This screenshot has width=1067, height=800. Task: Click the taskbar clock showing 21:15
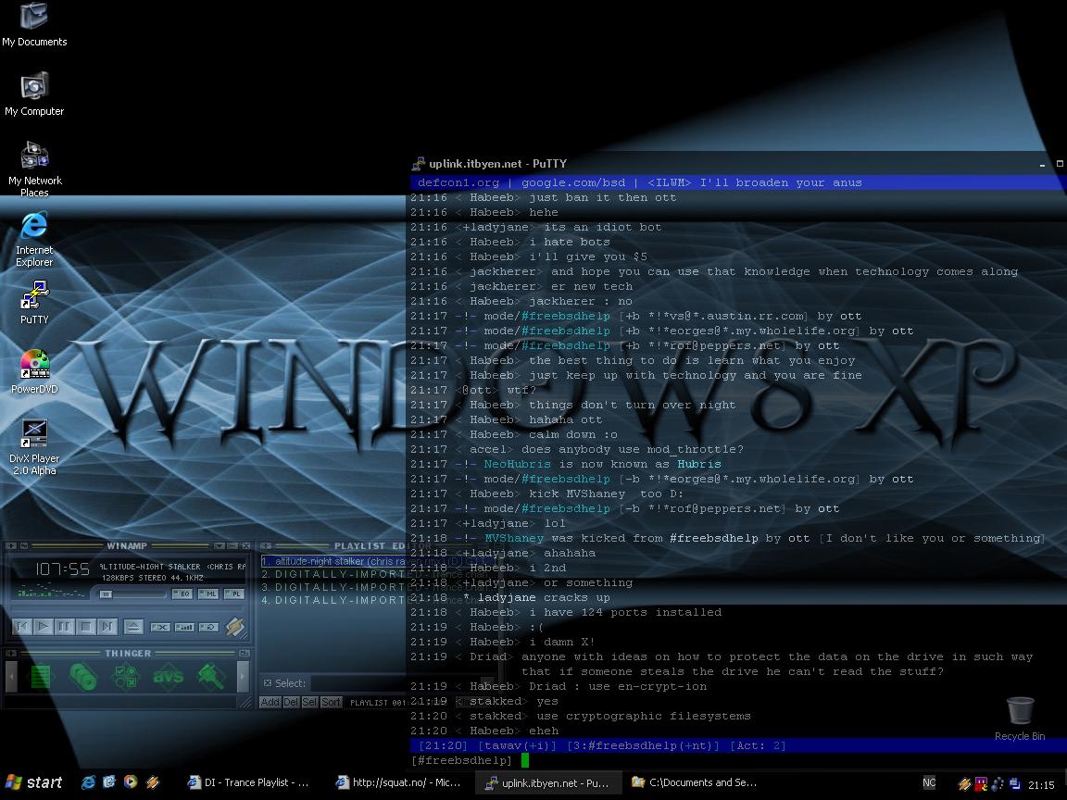point(1042,784)
